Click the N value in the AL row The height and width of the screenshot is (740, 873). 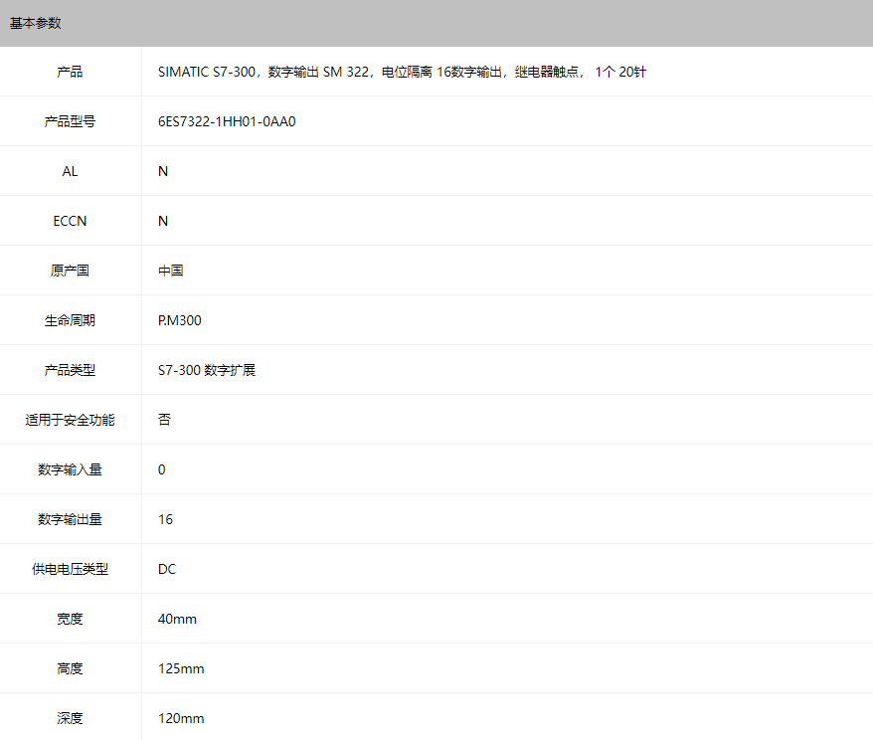[x=163, y=171]
